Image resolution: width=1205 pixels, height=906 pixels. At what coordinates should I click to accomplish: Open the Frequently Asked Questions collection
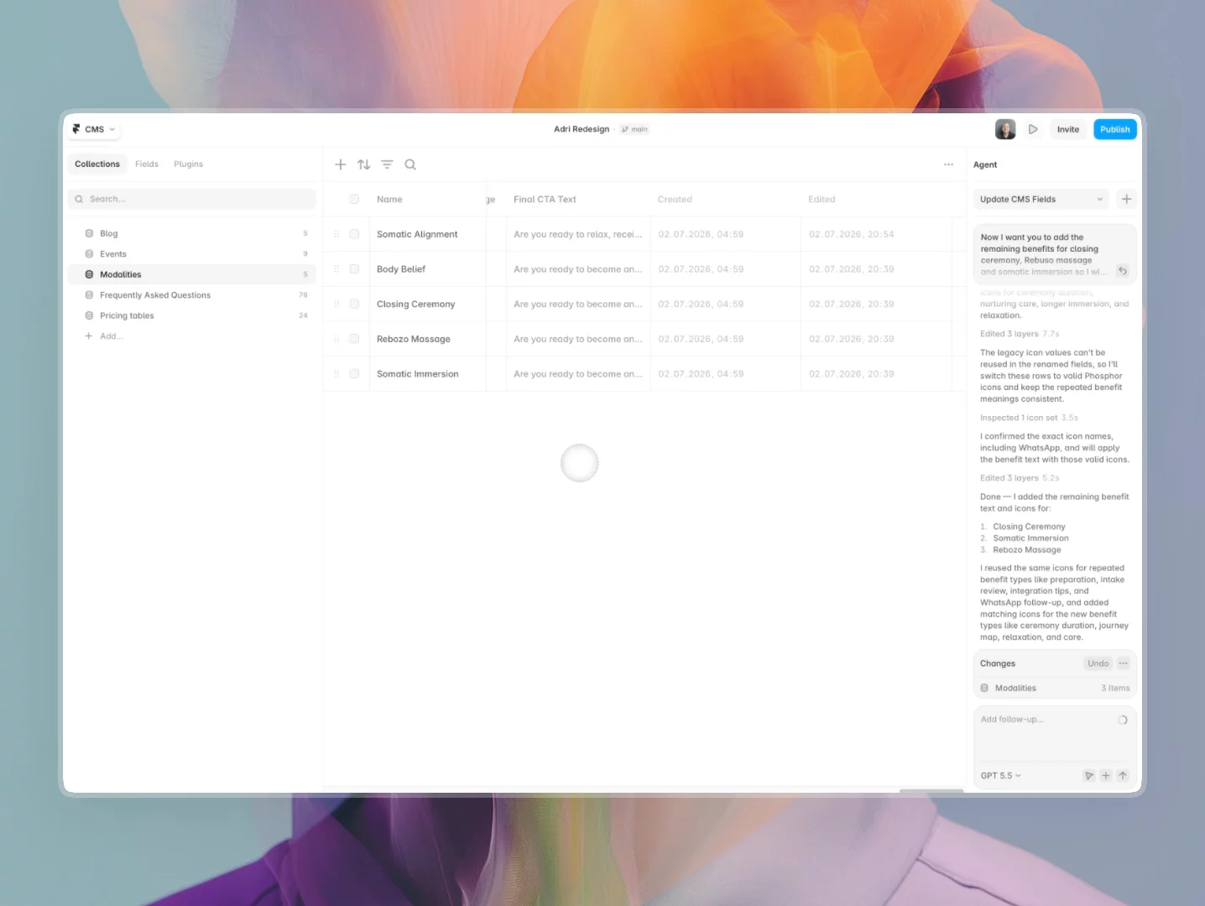[x=192, y=295]
